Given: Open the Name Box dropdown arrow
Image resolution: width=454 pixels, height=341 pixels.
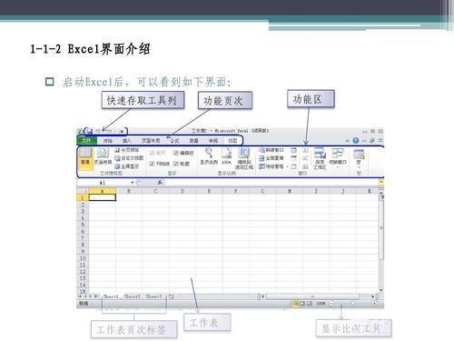Looking at the screenshot, I should [x=133, y=182].
